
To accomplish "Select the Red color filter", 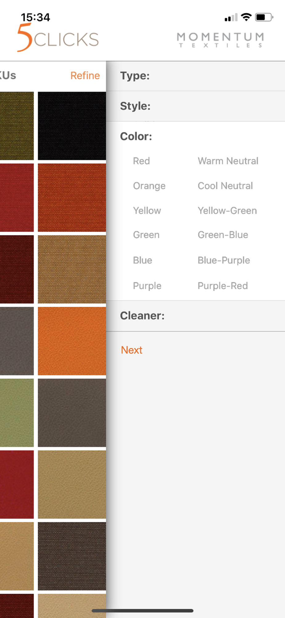I will coord(141,161).
